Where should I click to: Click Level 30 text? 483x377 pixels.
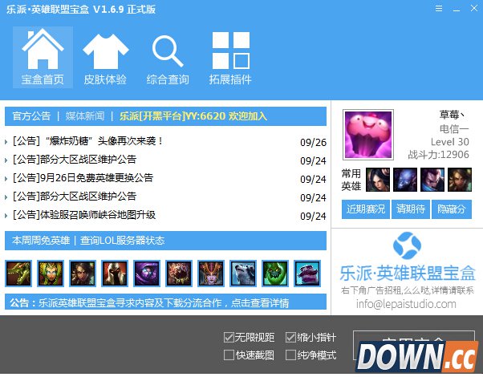pyautogui.click(x=450, y=142)
